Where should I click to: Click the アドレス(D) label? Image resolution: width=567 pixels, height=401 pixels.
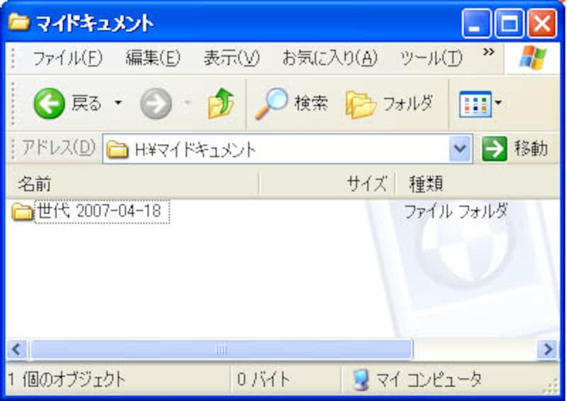pyautogui.click(x=59, y=148)
